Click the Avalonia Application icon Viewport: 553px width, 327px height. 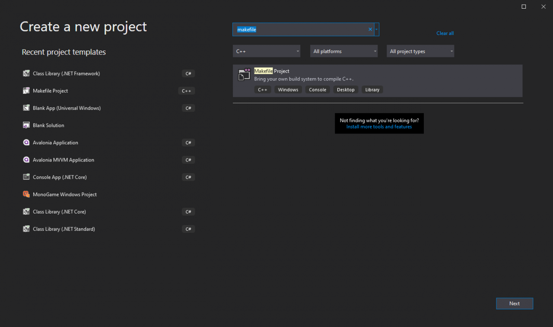pos(26,143)
